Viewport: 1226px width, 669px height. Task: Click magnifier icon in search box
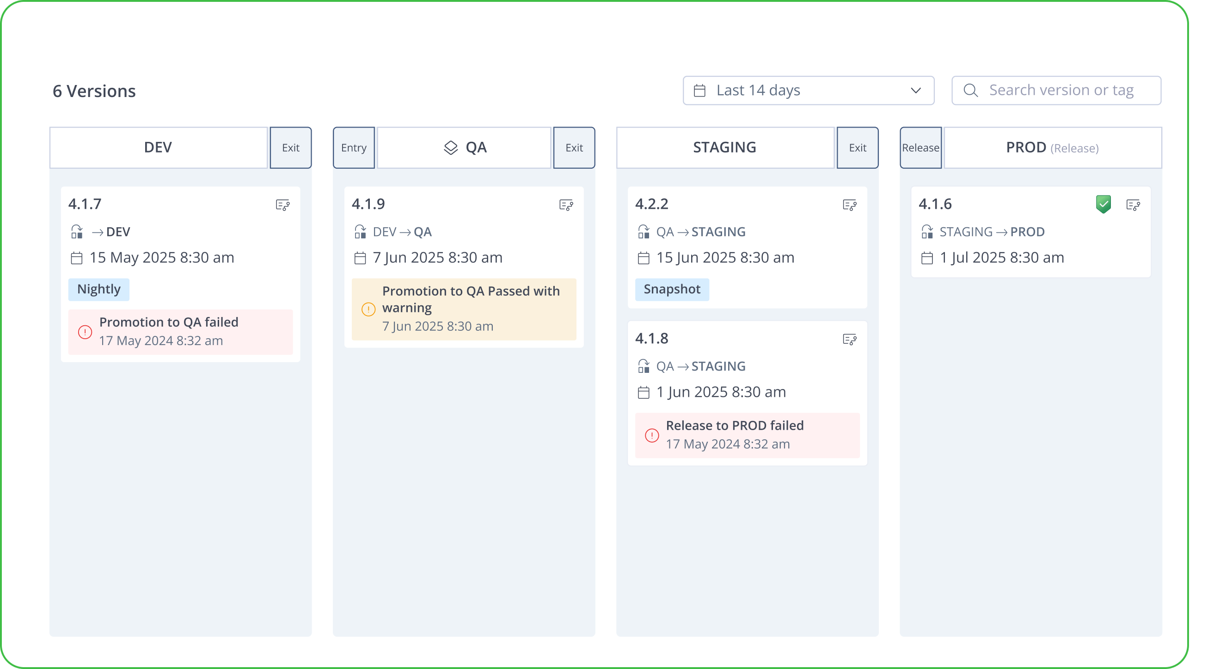point(970,91)
